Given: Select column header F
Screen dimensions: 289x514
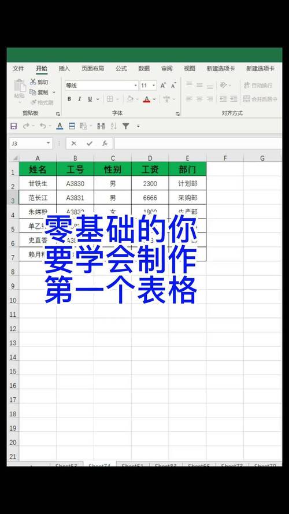Looking at the screenshot, I should click(225, 158).
